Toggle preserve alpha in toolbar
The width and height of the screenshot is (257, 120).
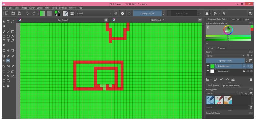click(x=123, y=13)
